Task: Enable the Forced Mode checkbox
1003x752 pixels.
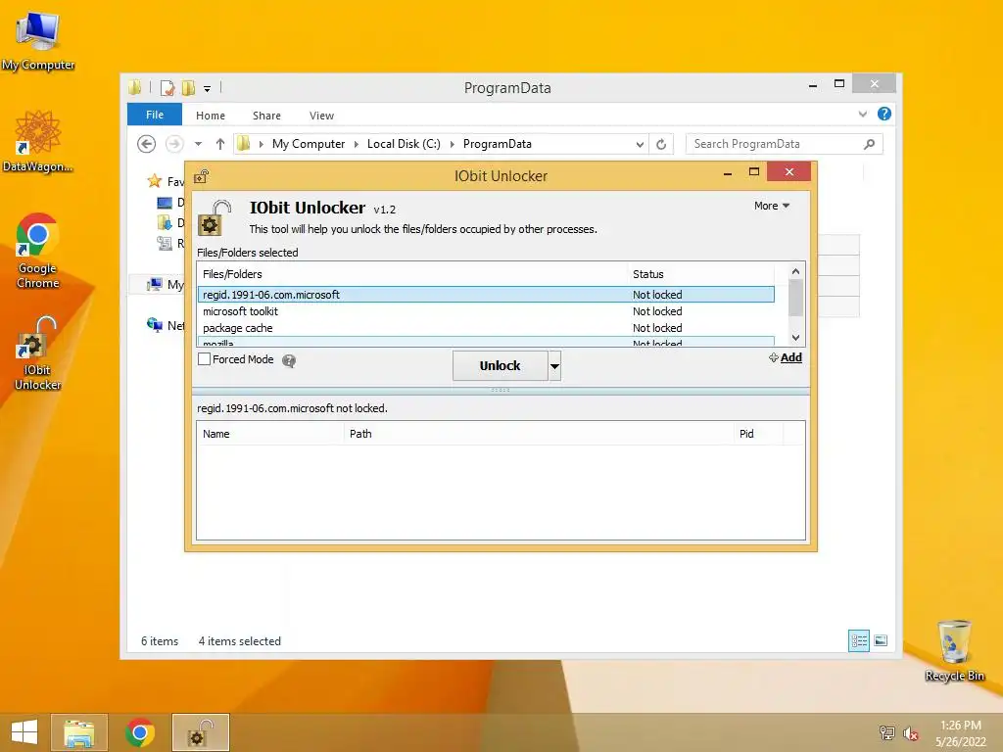Action: (204, 359)
